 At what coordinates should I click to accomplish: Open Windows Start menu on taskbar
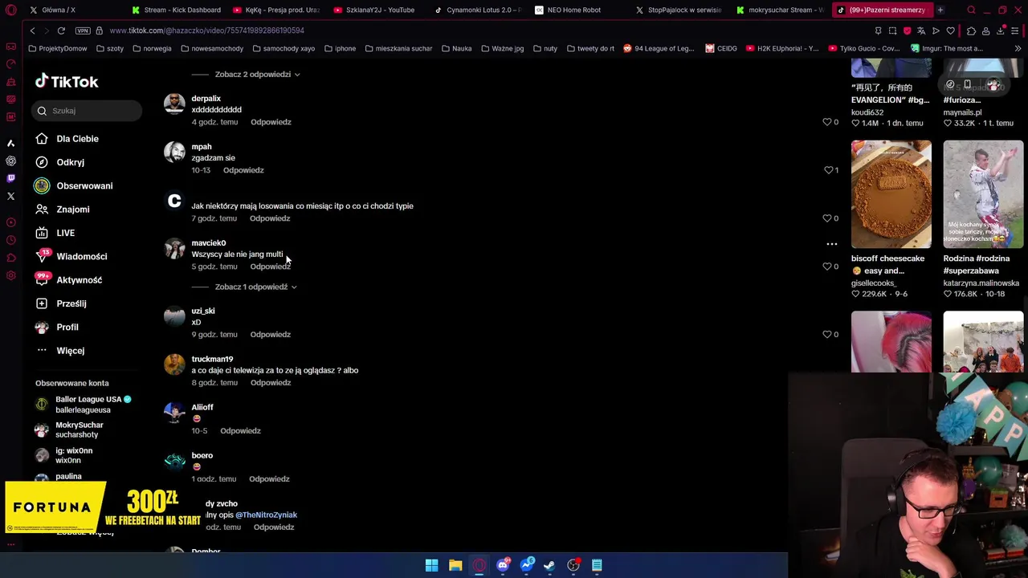[431, 565]
